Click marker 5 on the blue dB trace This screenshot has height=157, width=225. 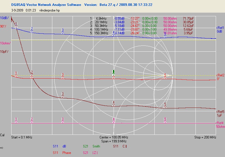165,35
